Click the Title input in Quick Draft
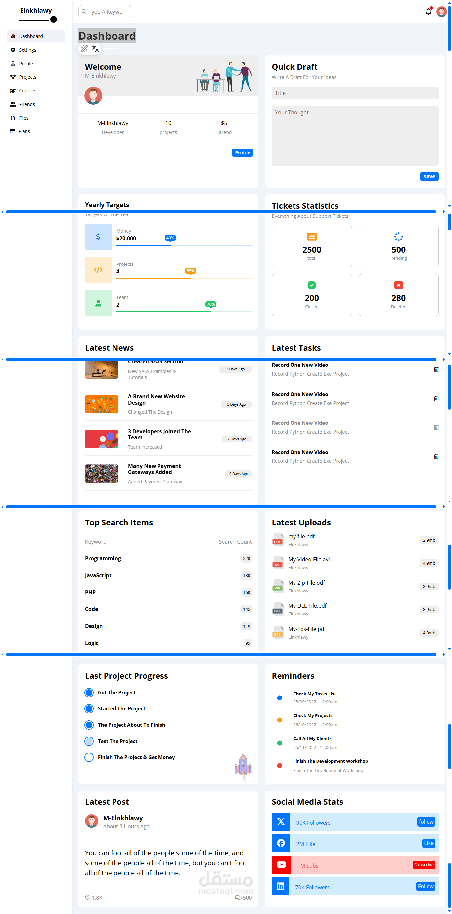This screenshot has height=914, width=452. pyautogui.click(x=355, y=93)
